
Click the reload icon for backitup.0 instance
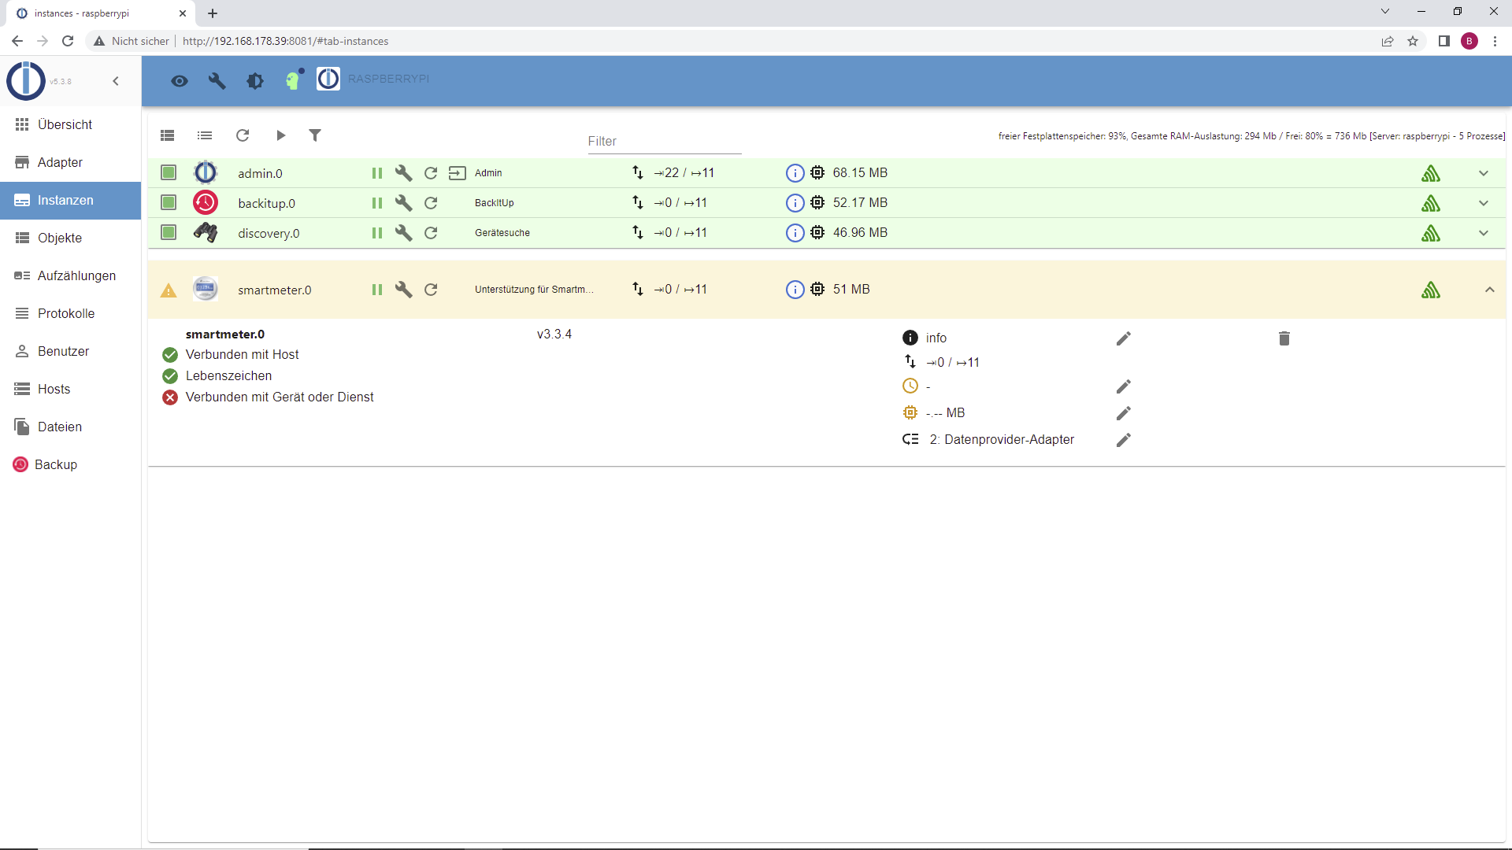point(431,203)
